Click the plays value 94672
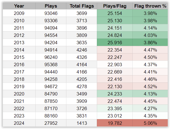Viewport: 170px width, 129px height. pyautogui.click(x=51, y=86)
